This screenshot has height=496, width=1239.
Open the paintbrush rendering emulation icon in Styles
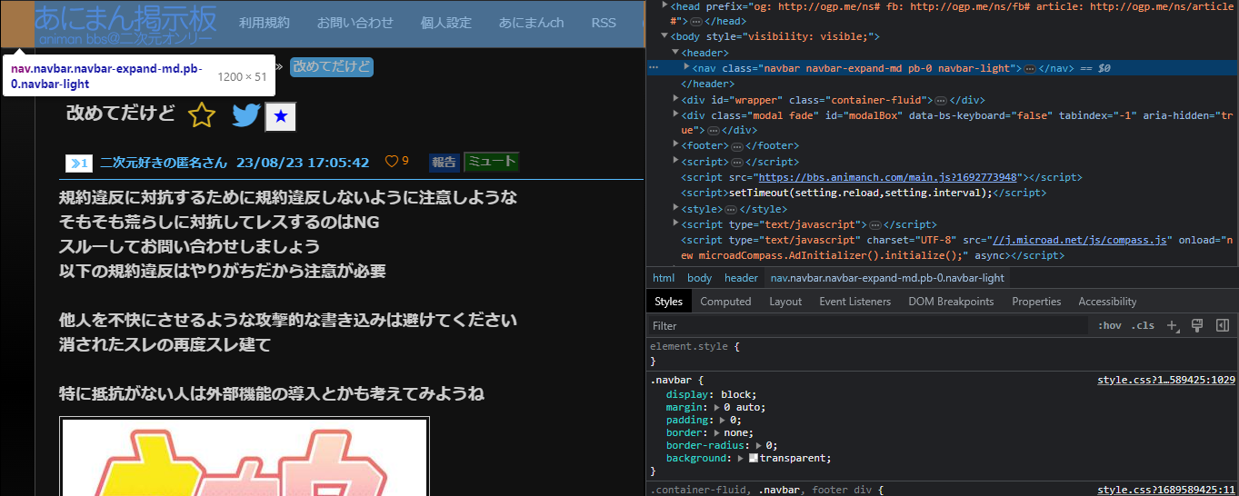(x=1197, y=325)
